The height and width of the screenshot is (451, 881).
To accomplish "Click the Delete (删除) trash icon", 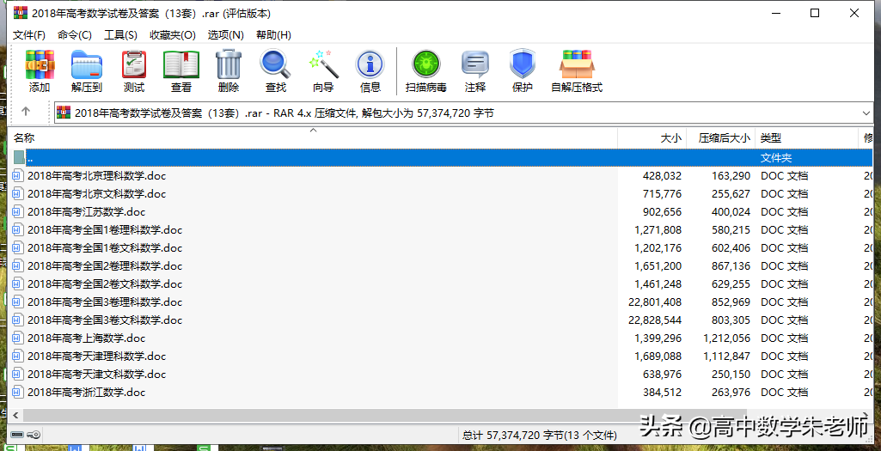I will point(229,70).
